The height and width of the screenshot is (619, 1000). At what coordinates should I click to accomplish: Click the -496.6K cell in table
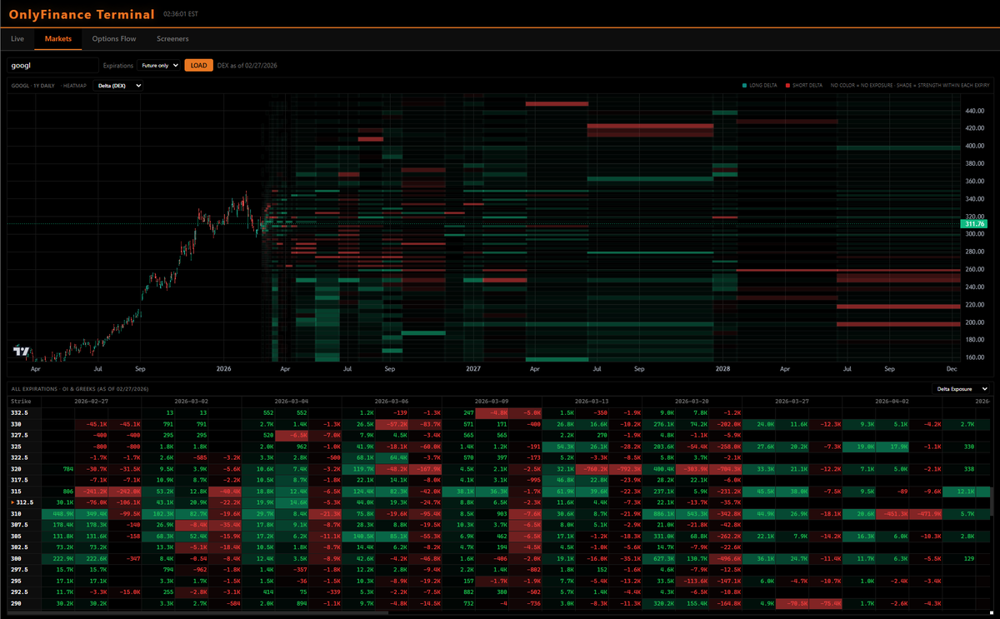coord(725,559)
